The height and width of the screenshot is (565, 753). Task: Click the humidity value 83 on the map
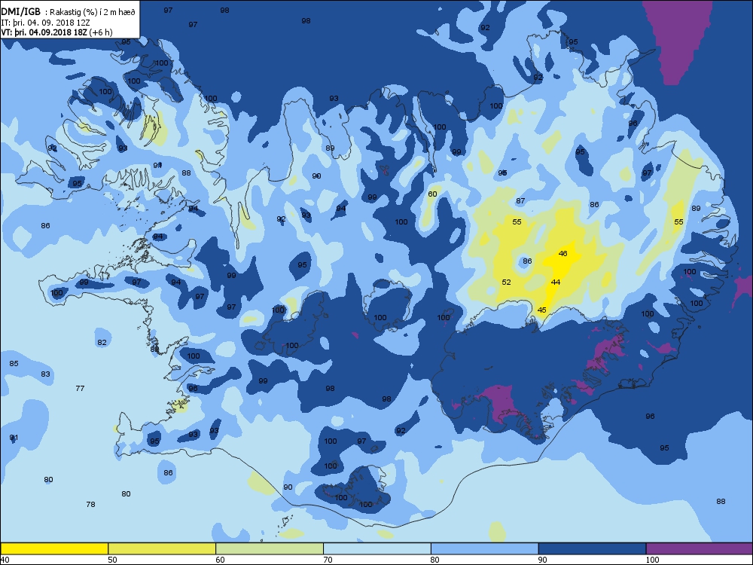tap(45, 374)
